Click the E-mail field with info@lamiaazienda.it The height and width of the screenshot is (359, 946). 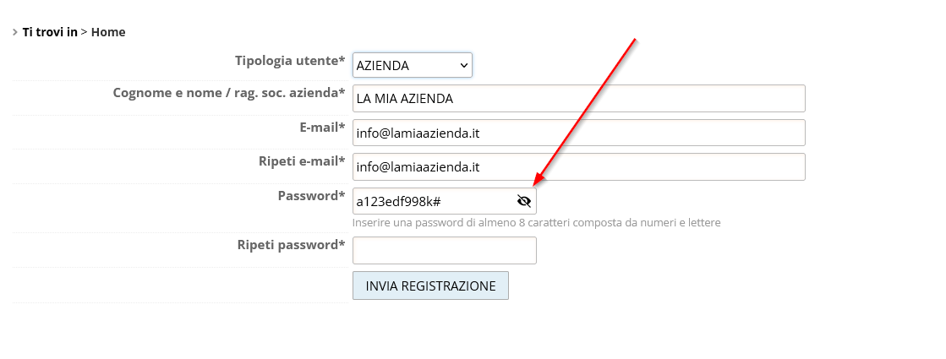pyautogui.click(x=578, y=133)
